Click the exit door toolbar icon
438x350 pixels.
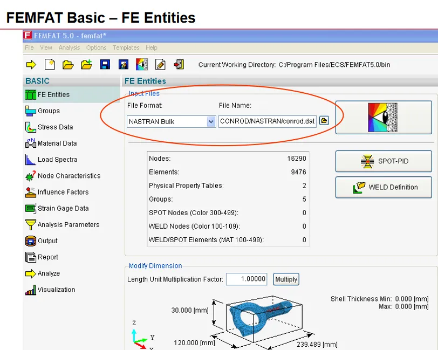tap(179, 65)
